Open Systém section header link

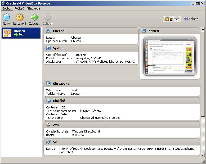(x=59, y=48)
